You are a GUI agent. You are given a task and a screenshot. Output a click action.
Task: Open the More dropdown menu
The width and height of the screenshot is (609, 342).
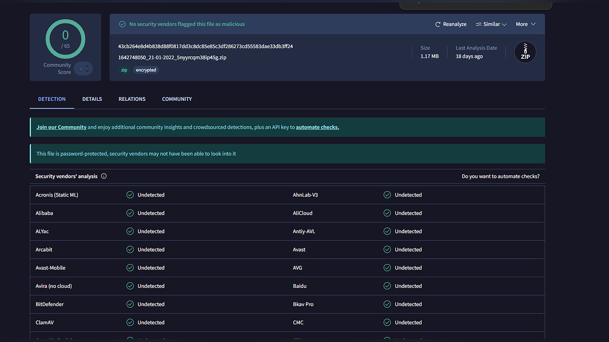click(525, 24)
